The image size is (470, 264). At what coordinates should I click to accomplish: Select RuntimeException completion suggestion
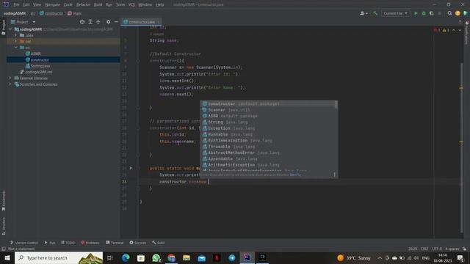pos(268,140)
